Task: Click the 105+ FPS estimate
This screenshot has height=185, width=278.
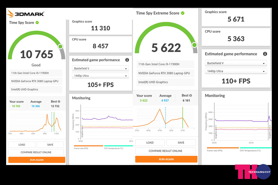Action: 101,85
